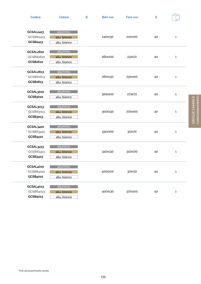
Task: Click page number 139
Action: point(103,277)
